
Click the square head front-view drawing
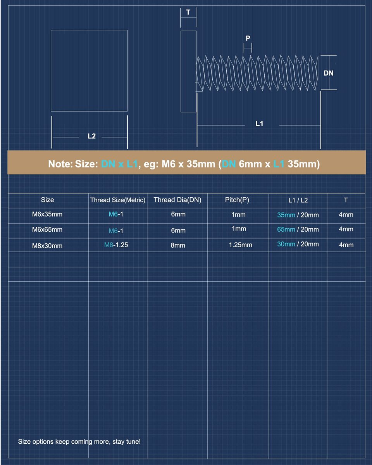click(x=89, y=71)
